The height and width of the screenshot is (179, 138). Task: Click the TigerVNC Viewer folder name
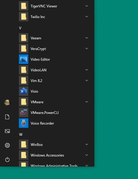point(44,6)
